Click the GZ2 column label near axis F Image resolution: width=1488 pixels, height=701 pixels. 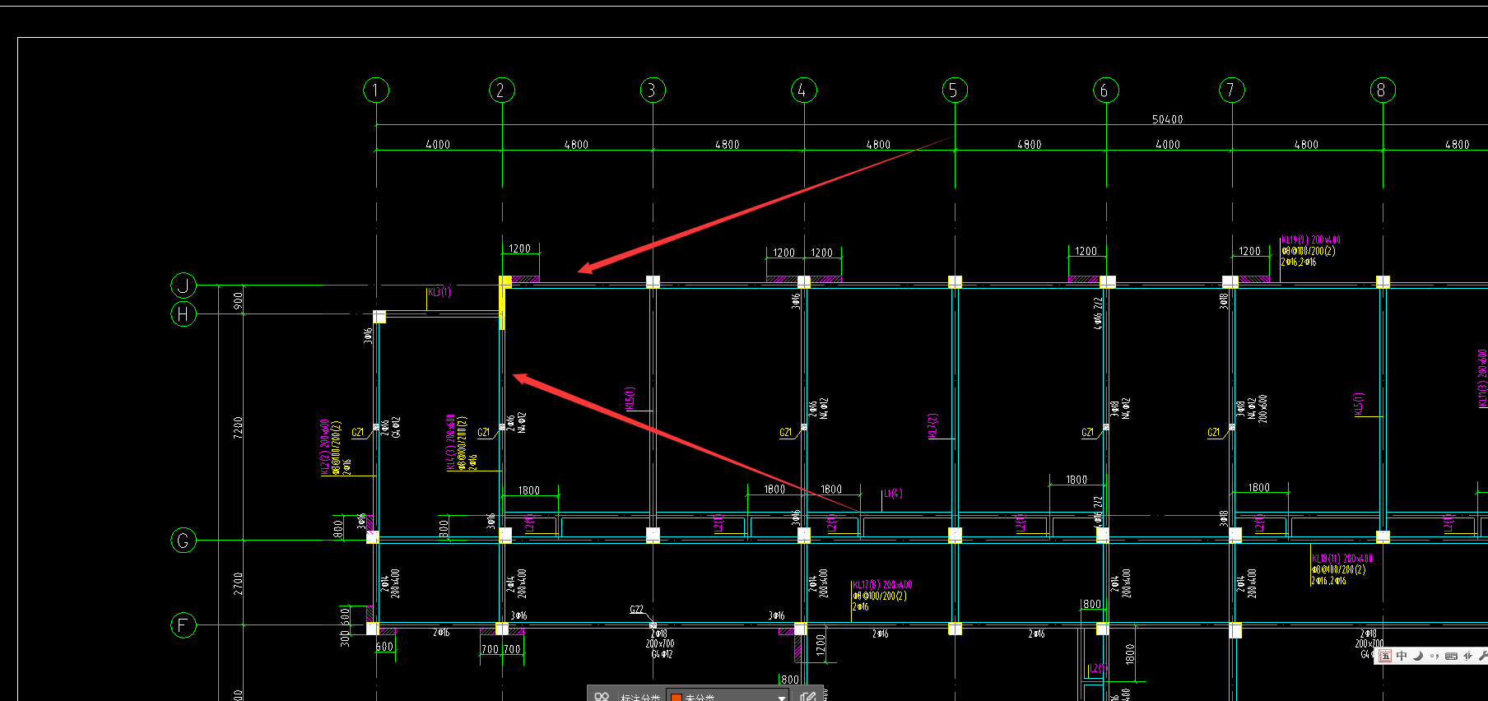(637, 610)
